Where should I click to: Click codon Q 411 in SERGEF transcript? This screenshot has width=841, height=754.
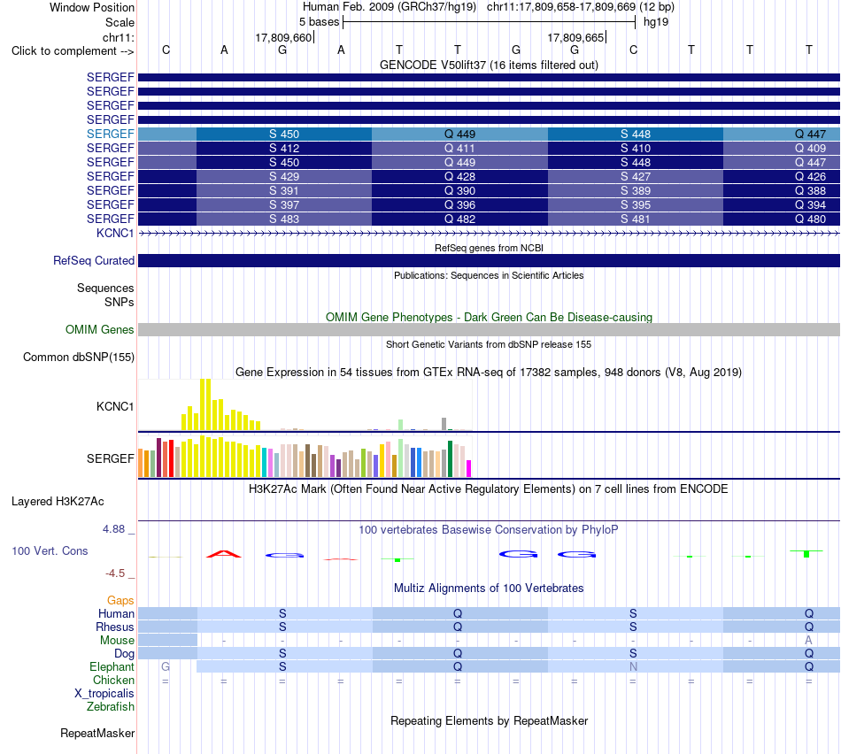click(459, 148)
